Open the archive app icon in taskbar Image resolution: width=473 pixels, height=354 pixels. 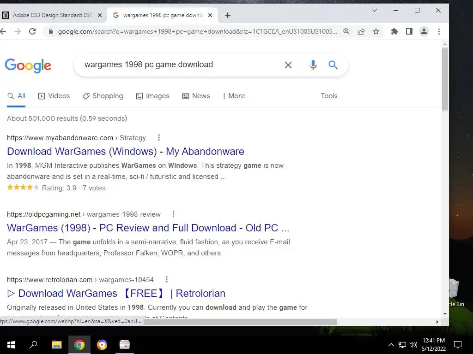(125, 345)
